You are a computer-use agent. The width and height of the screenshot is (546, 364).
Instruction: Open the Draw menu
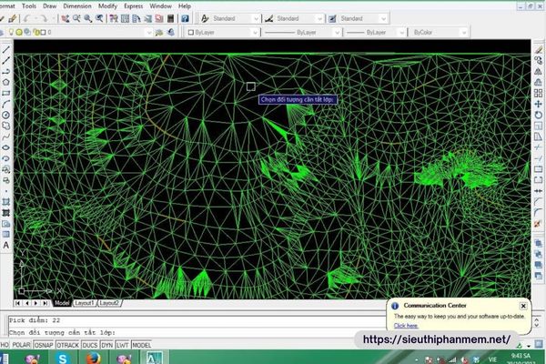49,6
